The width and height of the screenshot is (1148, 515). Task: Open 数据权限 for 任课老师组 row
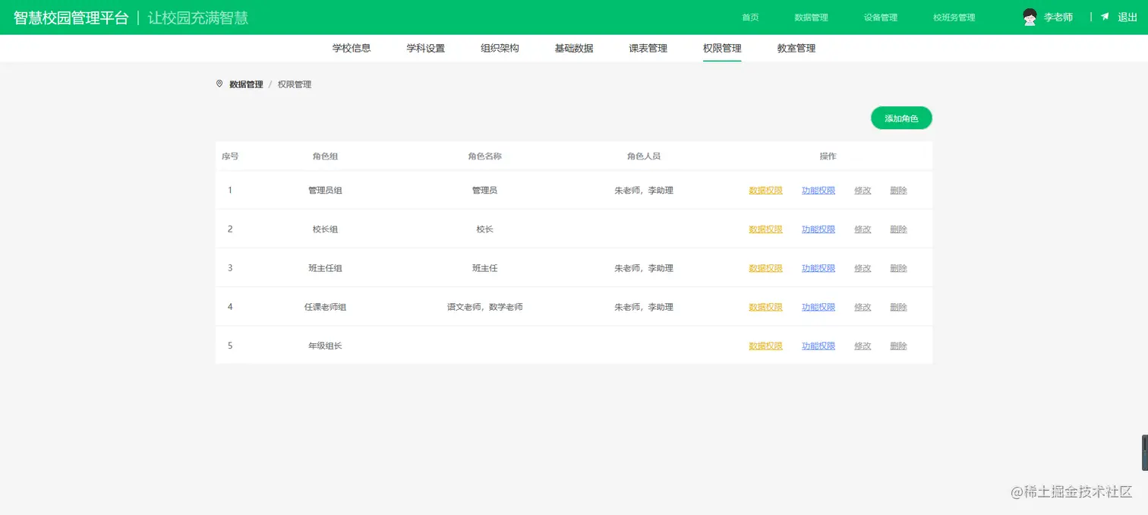click(765, 307)
